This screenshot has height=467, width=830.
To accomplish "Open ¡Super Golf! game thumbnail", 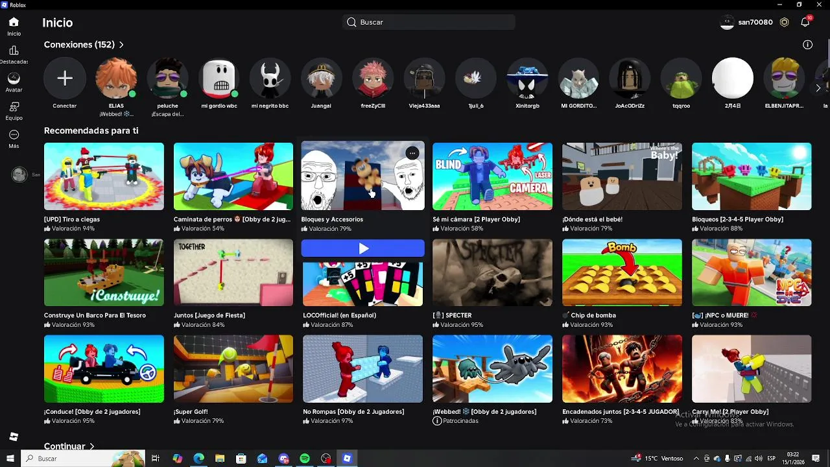I will tap(233, 368).
